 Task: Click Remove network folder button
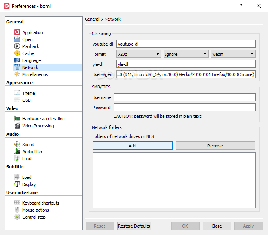(216, 145)
